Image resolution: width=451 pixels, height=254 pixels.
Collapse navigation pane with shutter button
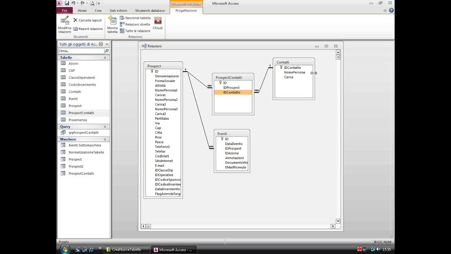point(107,44)
